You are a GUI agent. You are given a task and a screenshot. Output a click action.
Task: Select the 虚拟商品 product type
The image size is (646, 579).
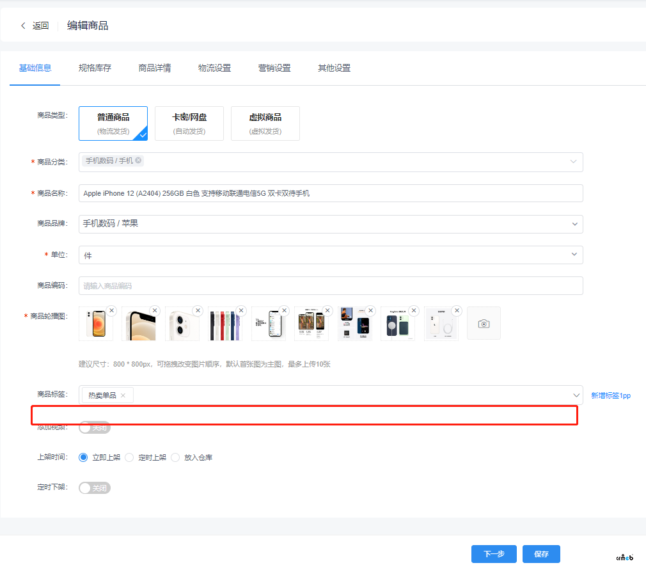pos(265,123)
